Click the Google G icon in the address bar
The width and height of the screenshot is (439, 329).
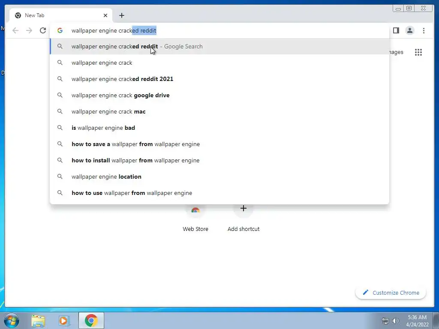60,30
